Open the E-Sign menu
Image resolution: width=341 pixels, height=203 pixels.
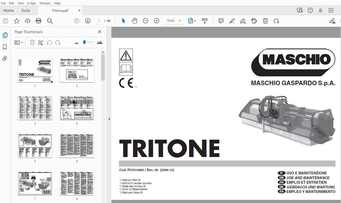tap(32, 3)
